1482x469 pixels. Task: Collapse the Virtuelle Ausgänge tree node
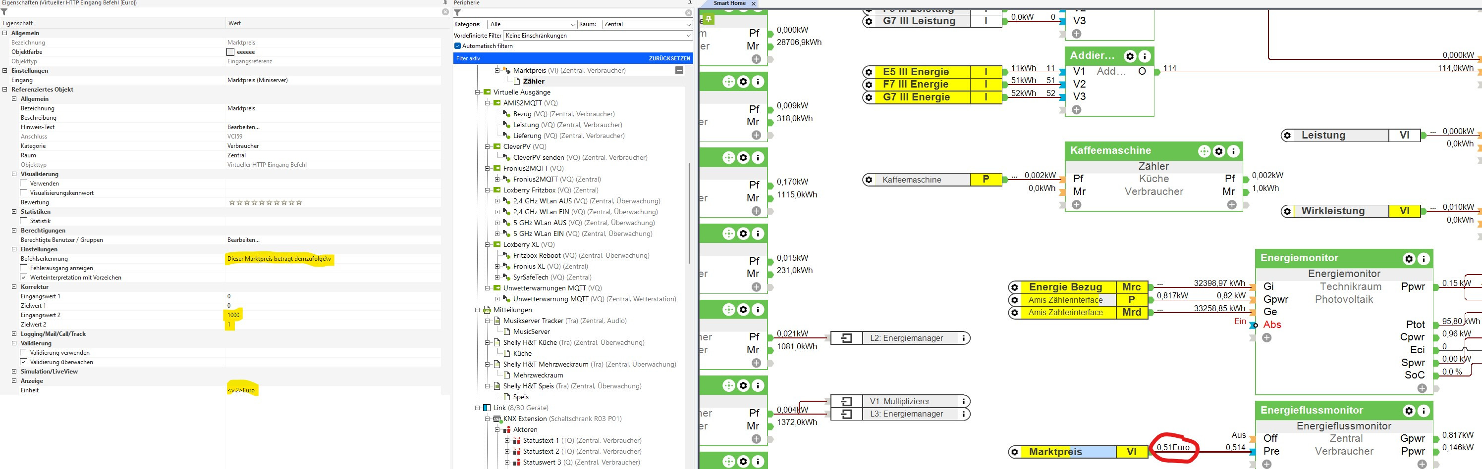pyautogui.click(x=477, y=92)
